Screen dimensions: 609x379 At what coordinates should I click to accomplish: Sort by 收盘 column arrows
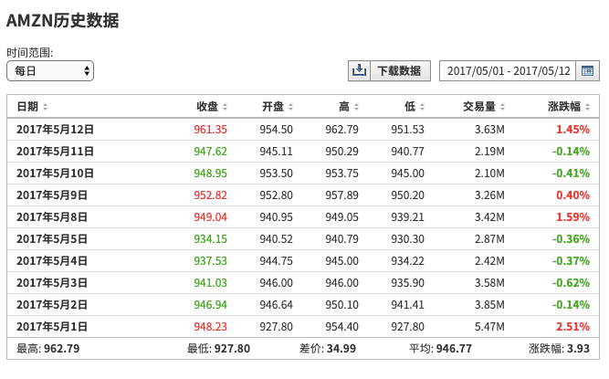[225, 107]
